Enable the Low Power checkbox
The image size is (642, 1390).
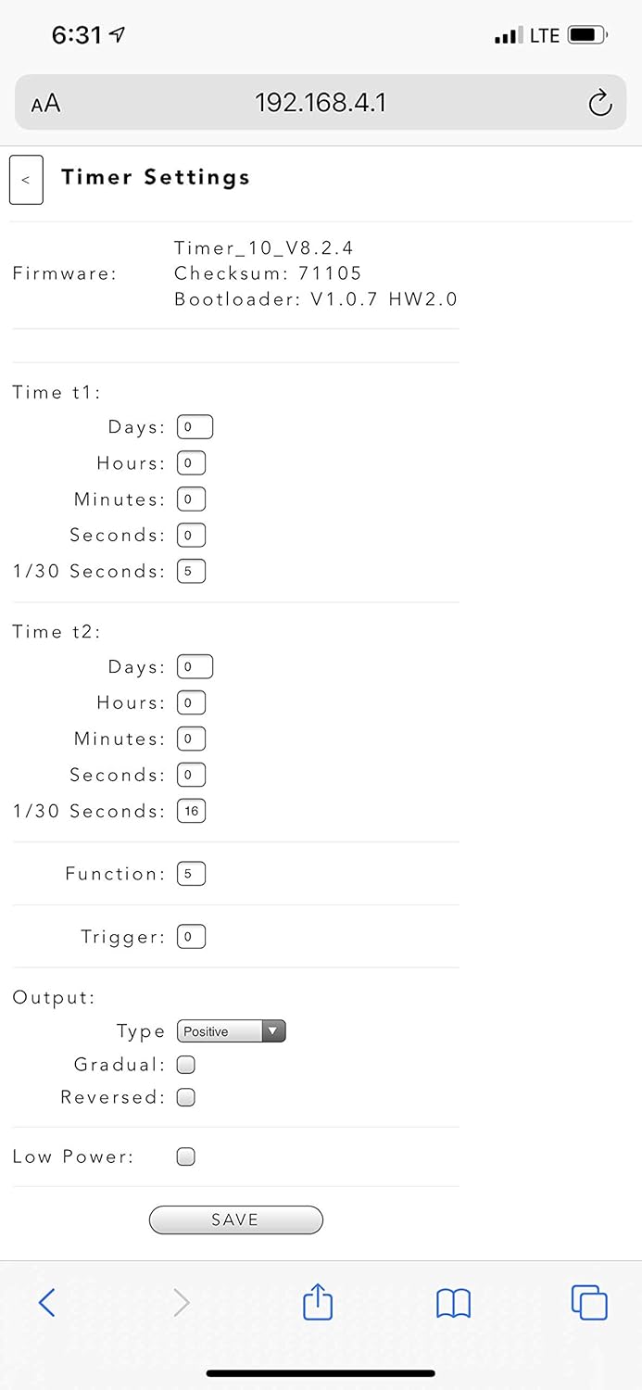pos(186,1156)
